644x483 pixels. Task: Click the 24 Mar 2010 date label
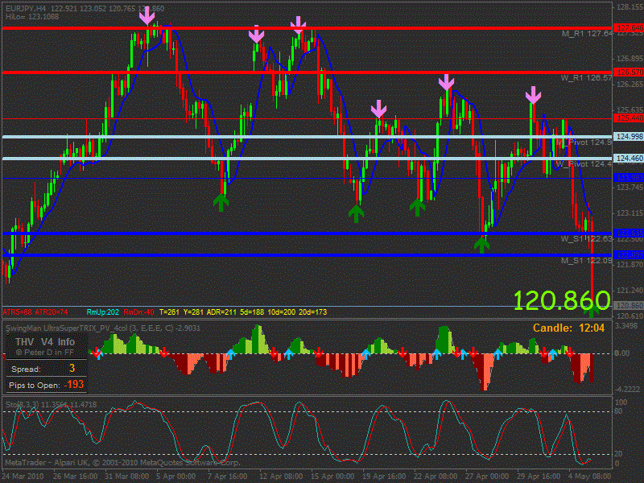tap(24, 477)
